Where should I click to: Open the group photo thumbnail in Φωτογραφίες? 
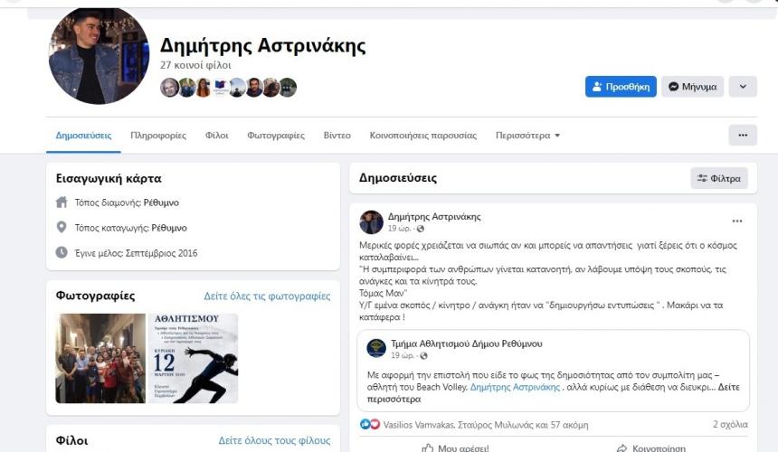(x=100, y=358)
